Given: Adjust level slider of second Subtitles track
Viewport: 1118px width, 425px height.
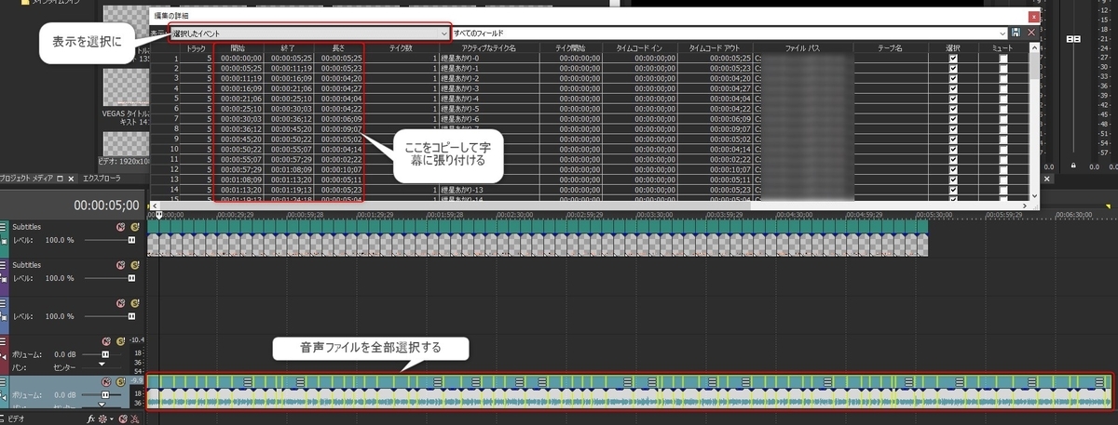Looking at the screenshot, I should [131, 278].
